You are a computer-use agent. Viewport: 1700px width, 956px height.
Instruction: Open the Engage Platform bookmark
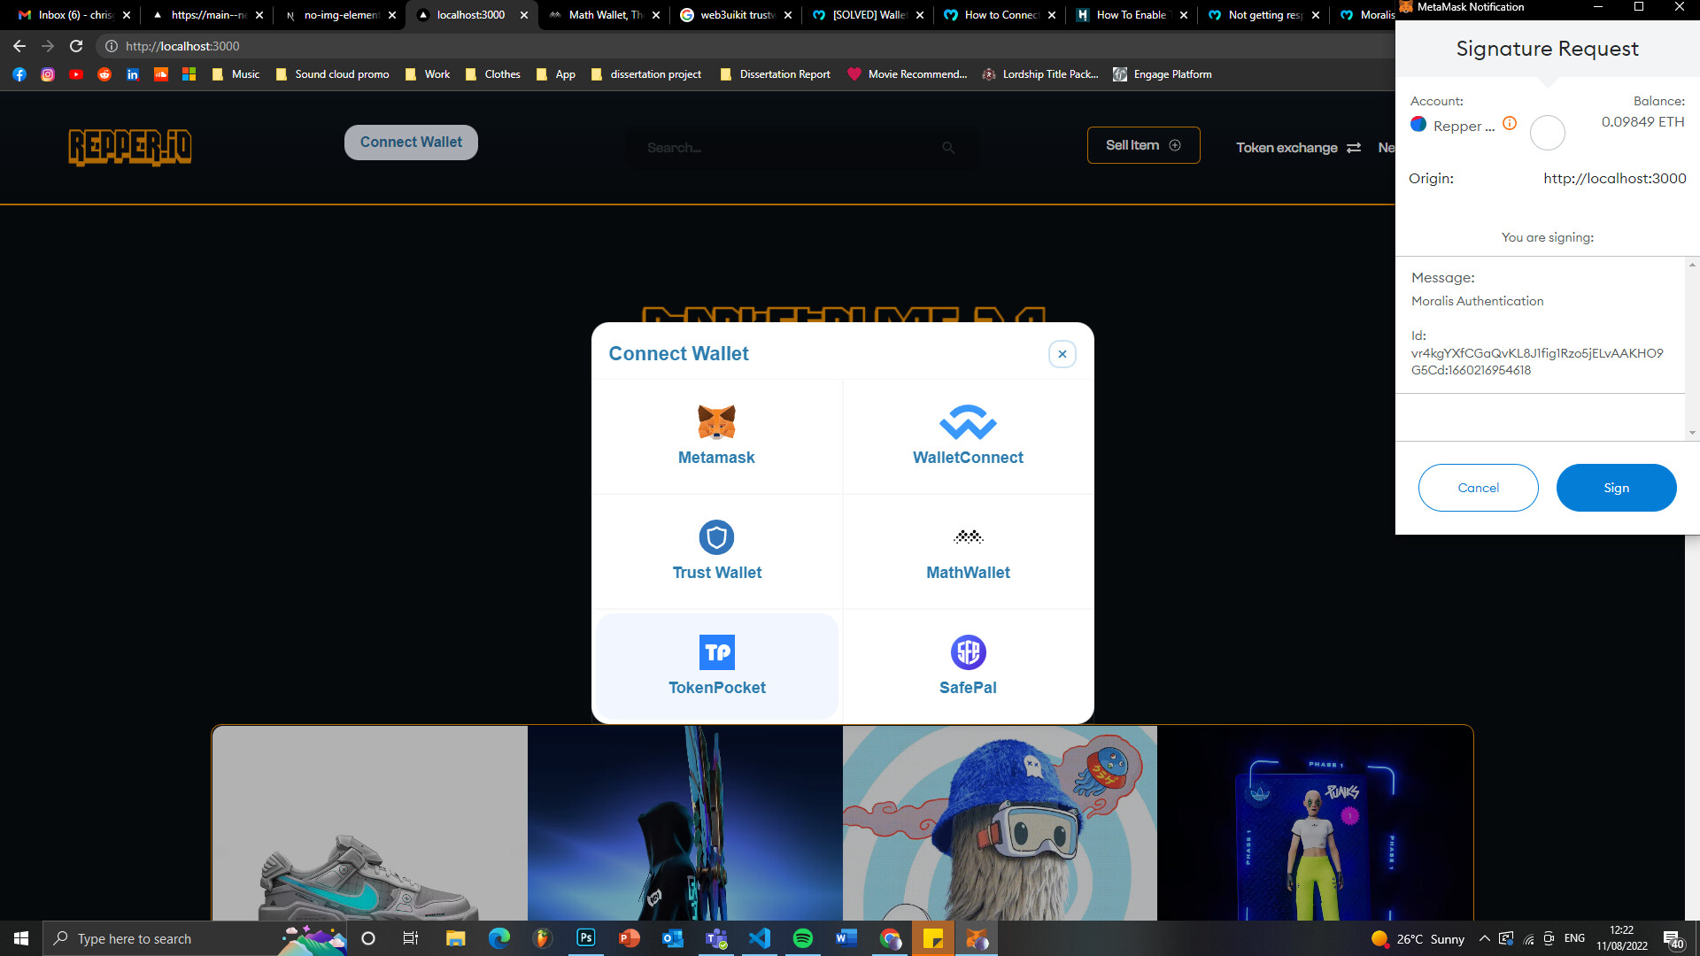click(1163, 74)
